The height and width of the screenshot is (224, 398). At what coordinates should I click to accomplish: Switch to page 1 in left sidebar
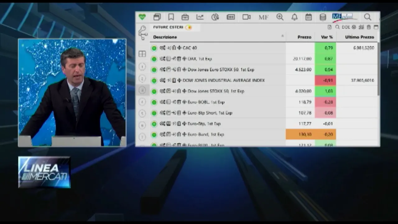(x=142, y=67)
